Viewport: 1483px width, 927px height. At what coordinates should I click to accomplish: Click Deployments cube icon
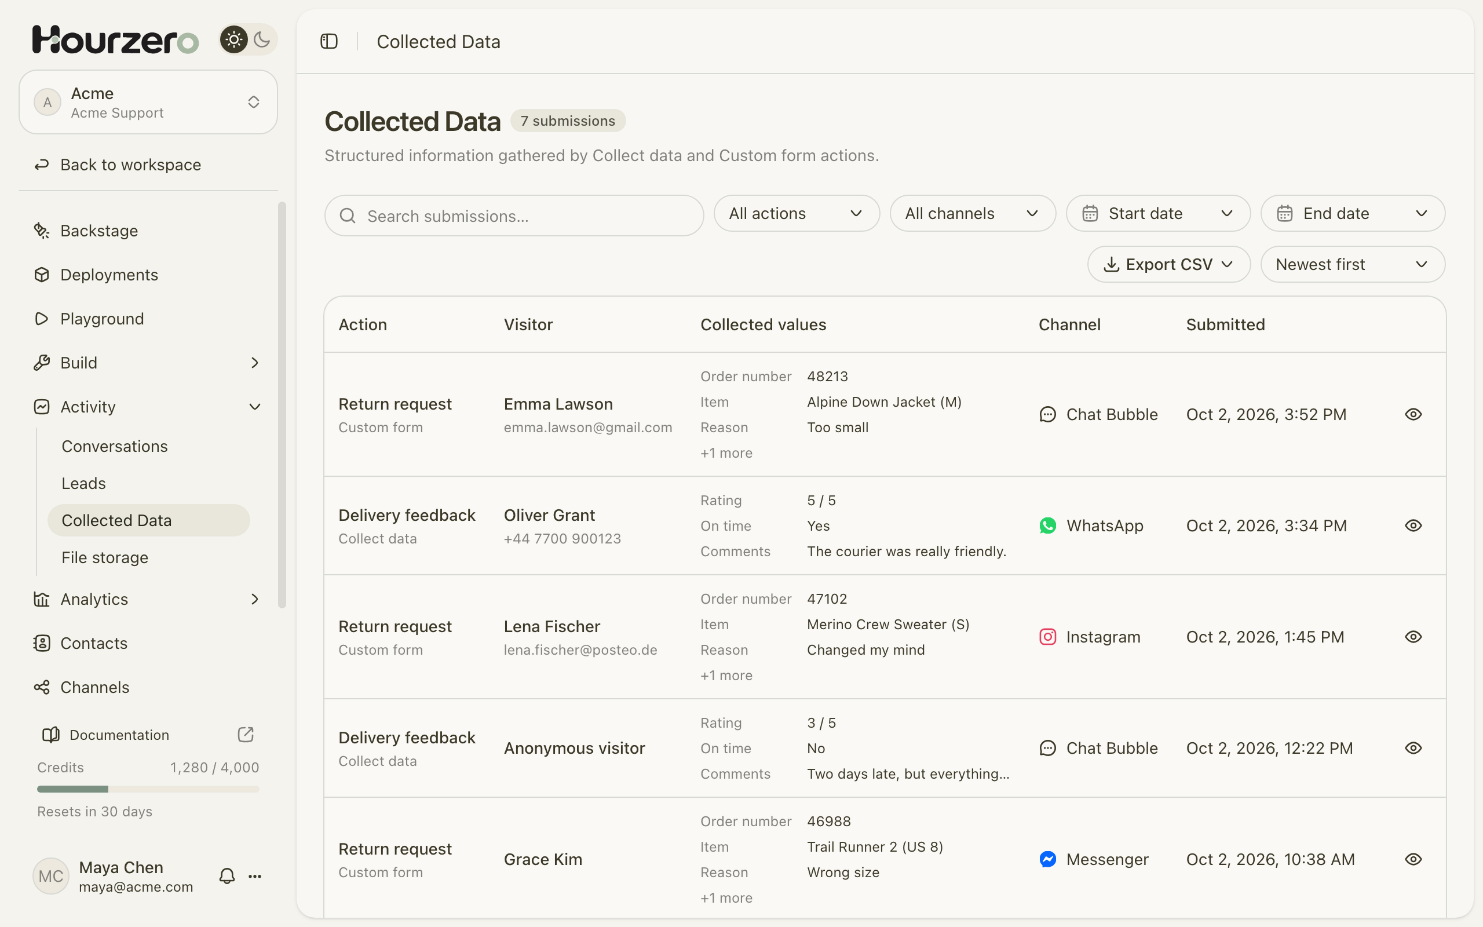(x=42, y=275)
